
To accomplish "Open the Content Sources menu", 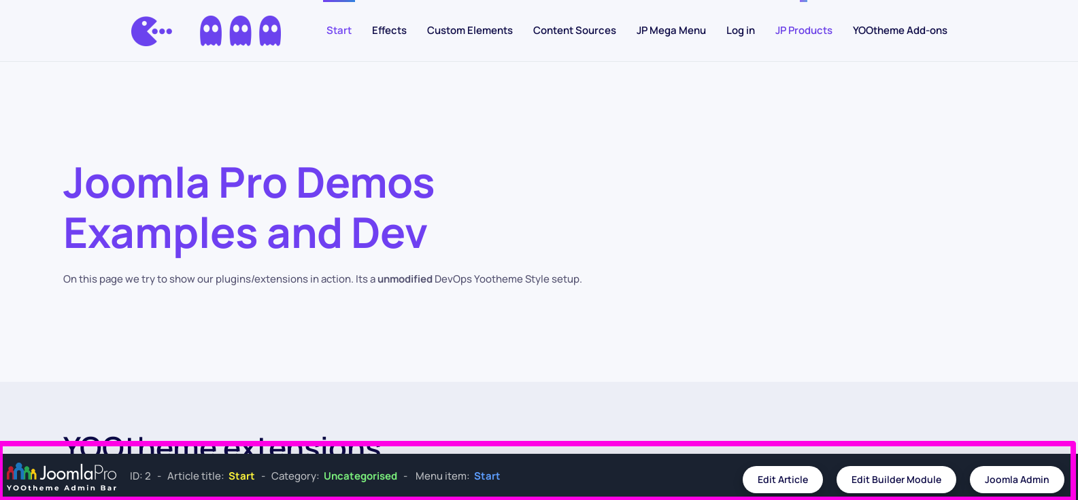I will [x=575, y=31].
